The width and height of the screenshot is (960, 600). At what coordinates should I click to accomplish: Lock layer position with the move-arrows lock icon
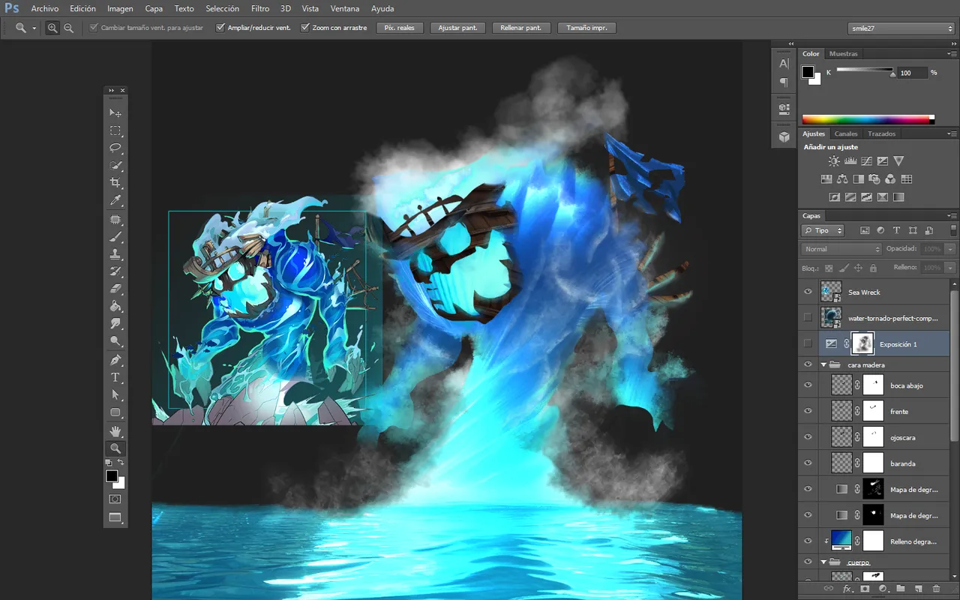click(x=859, y=268)
